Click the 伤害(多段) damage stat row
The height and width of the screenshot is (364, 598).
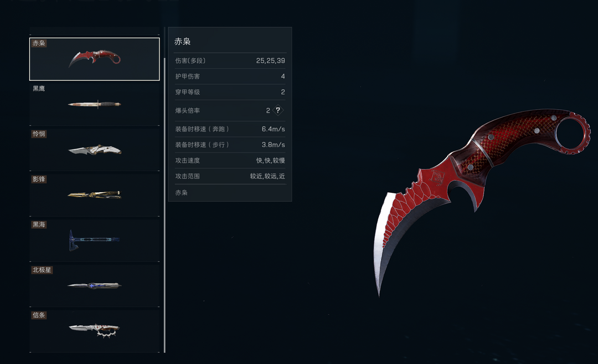pos(230,61)
